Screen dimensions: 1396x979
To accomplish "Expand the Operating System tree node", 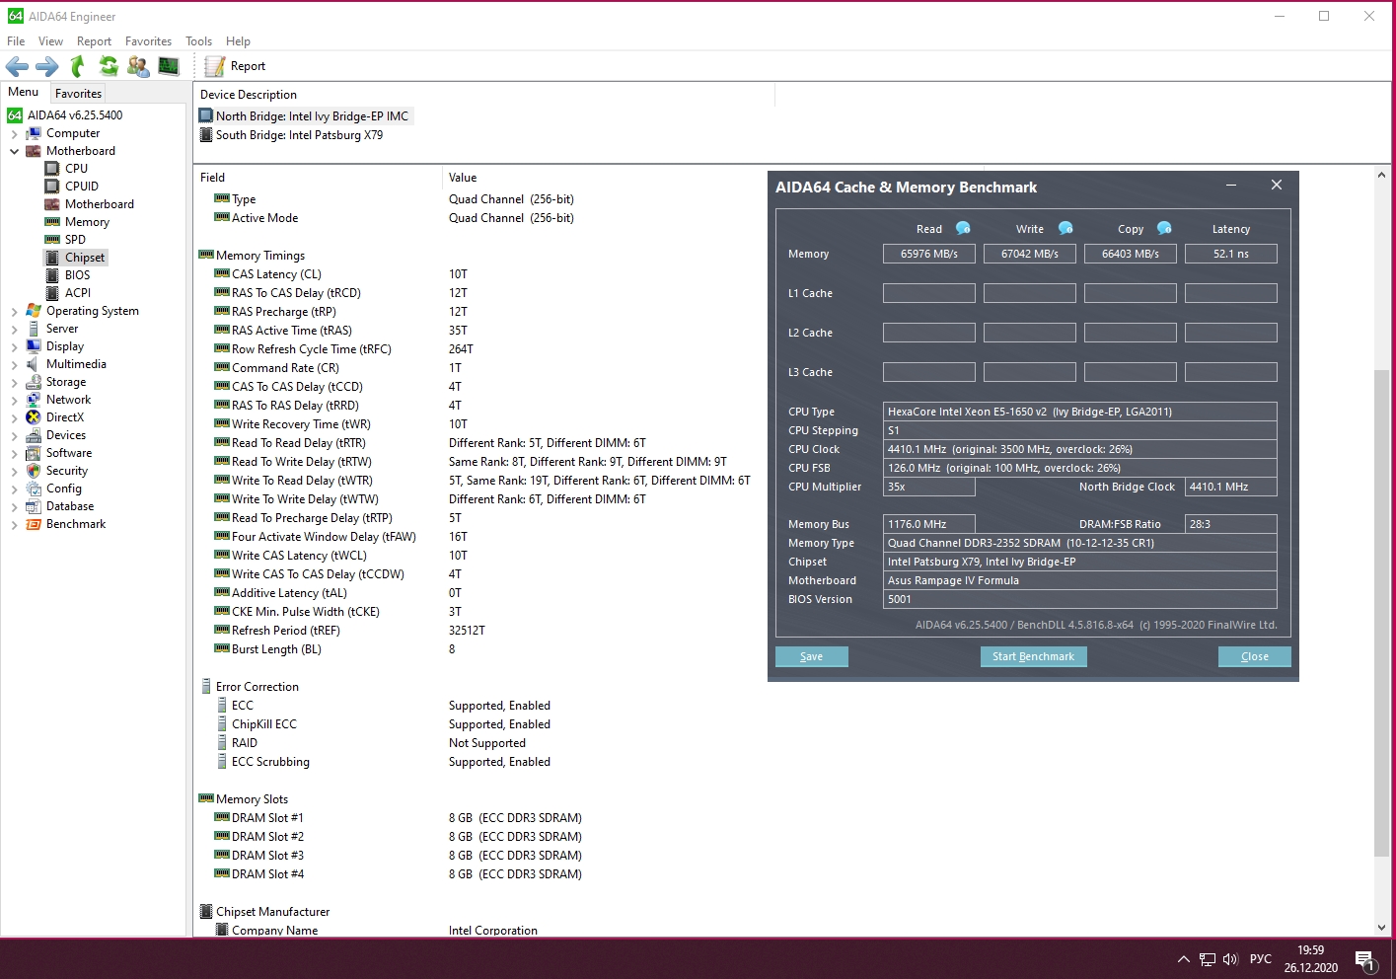I will (15, 312).
